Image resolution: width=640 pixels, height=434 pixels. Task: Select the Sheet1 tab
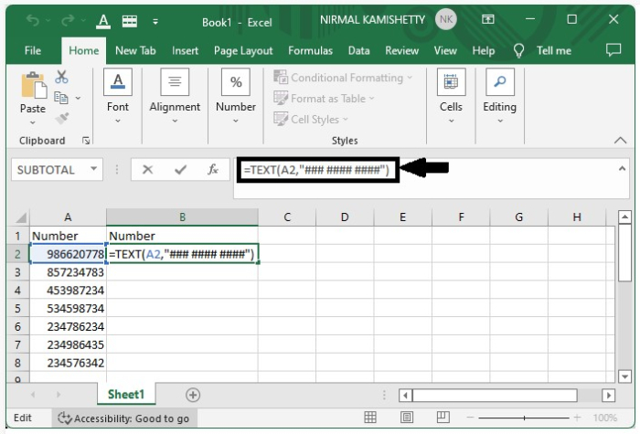[x=126, y=395]
